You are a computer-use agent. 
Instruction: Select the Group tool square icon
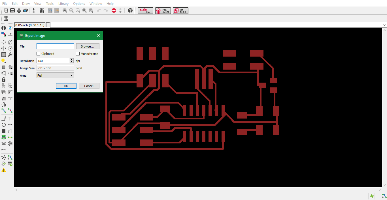[x=4, y=55]
